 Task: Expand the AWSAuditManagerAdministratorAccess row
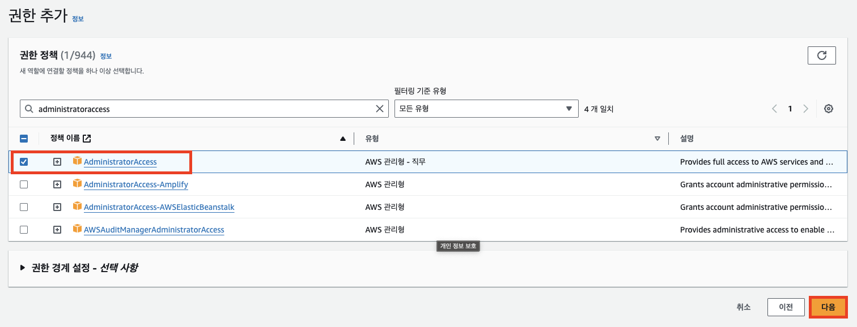tap(57, 230)
